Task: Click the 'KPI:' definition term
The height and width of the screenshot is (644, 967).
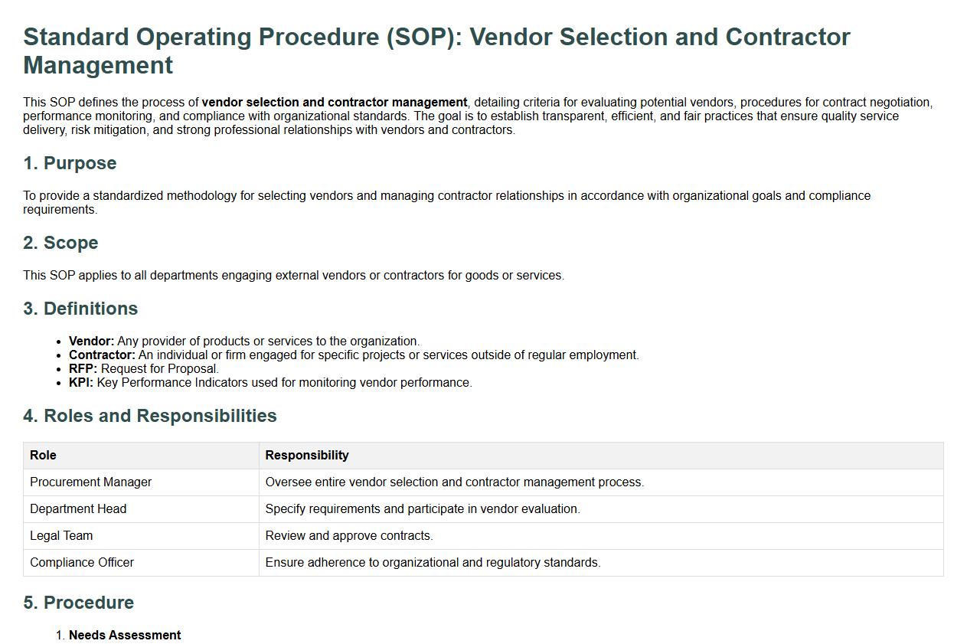Action: 81,383
